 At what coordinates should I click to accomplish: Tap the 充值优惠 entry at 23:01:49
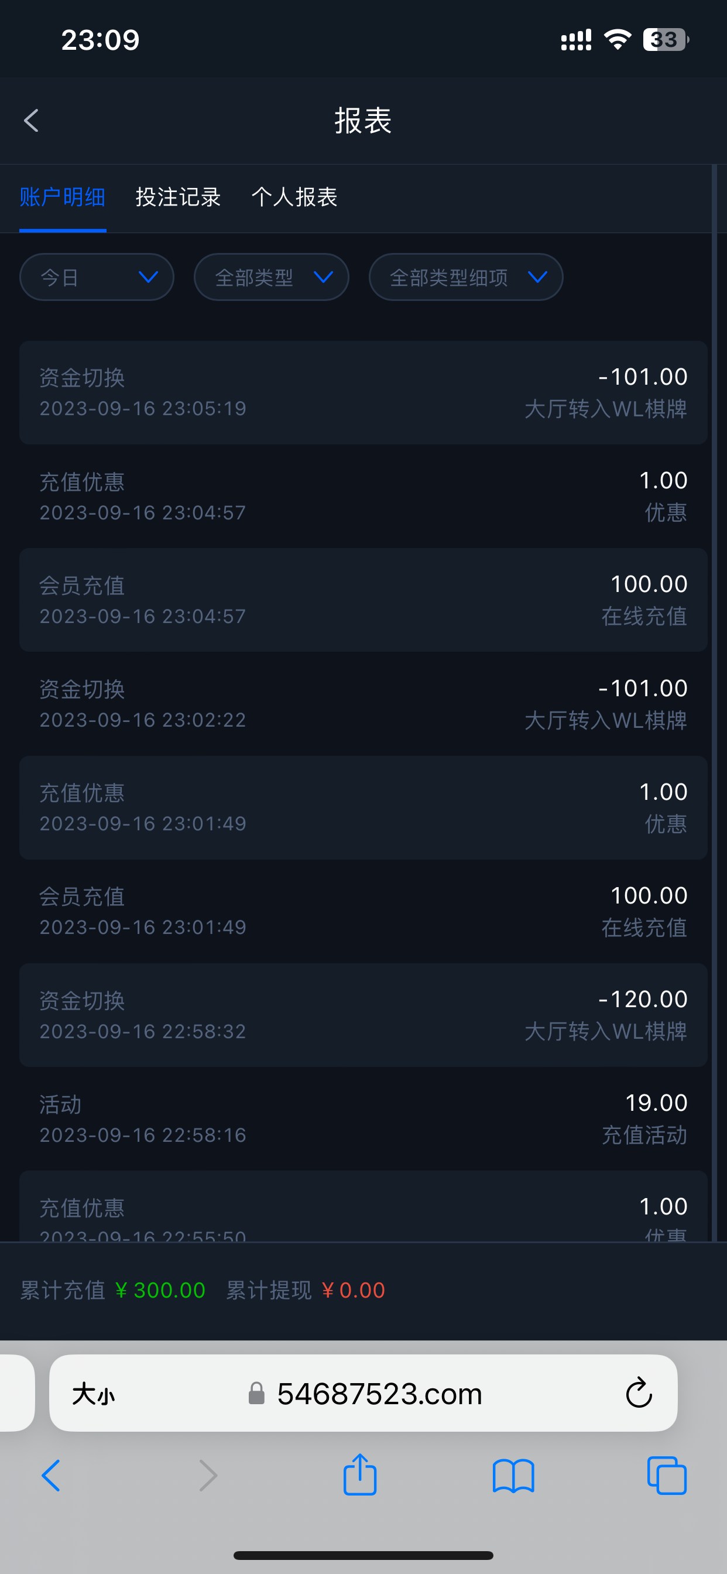(x=363, y=807)
